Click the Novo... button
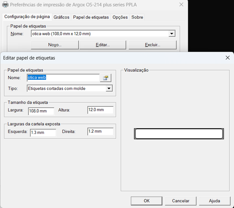This screenshot has width=234, height=208. (x=55, y=45)
